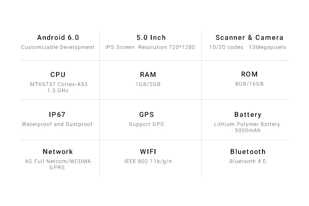This screenshot has height=206, width=309.
Task: Click the Network heading
Action: pos(58,152)
